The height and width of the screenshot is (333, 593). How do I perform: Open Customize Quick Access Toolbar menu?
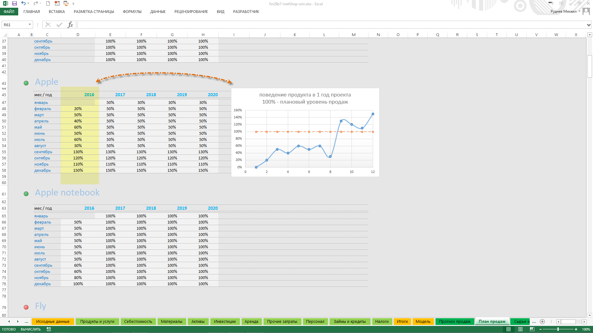[x=73, y=4]
